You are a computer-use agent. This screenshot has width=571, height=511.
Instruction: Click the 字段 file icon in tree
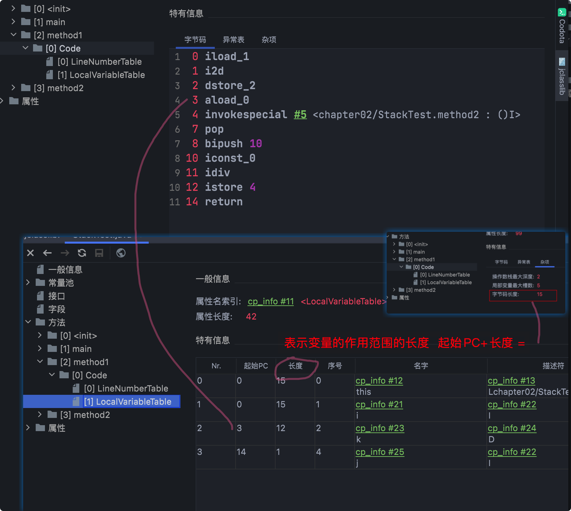point(40,309)
